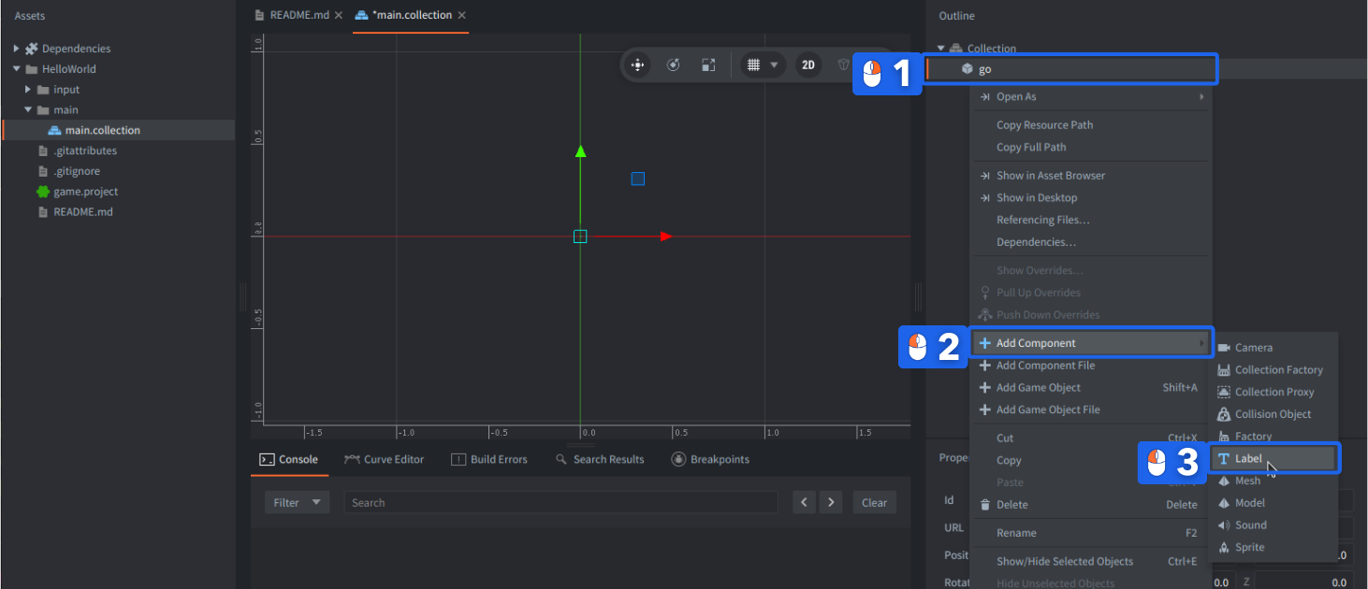Collapse the HelloWorld folder

pos(17,69)
